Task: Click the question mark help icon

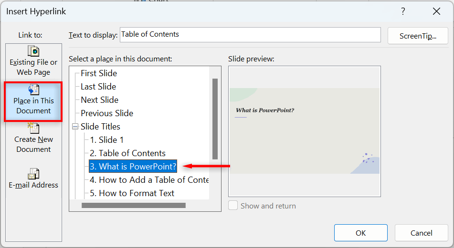Action: click(403, 11)
